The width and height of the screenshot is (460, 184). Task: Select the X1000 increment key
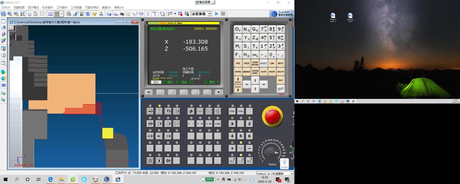[218, 123]
